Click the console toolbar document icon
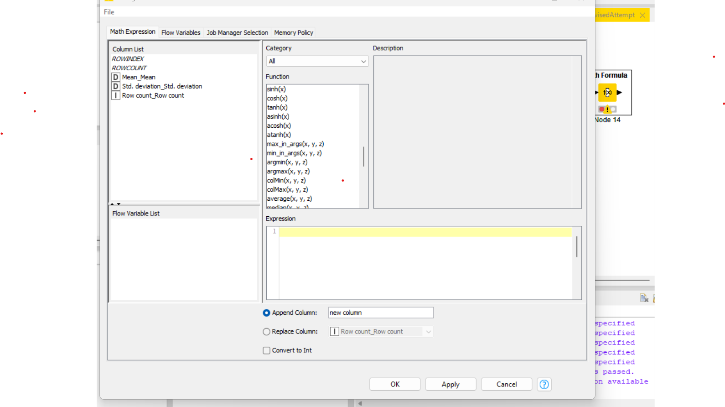This screenshot has width=725, height=407. tap(644, 298)
